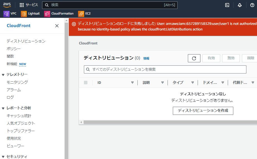Open ログ in sidebar
Viewport: 257px width, 159px height.
(x=10, y=97)
